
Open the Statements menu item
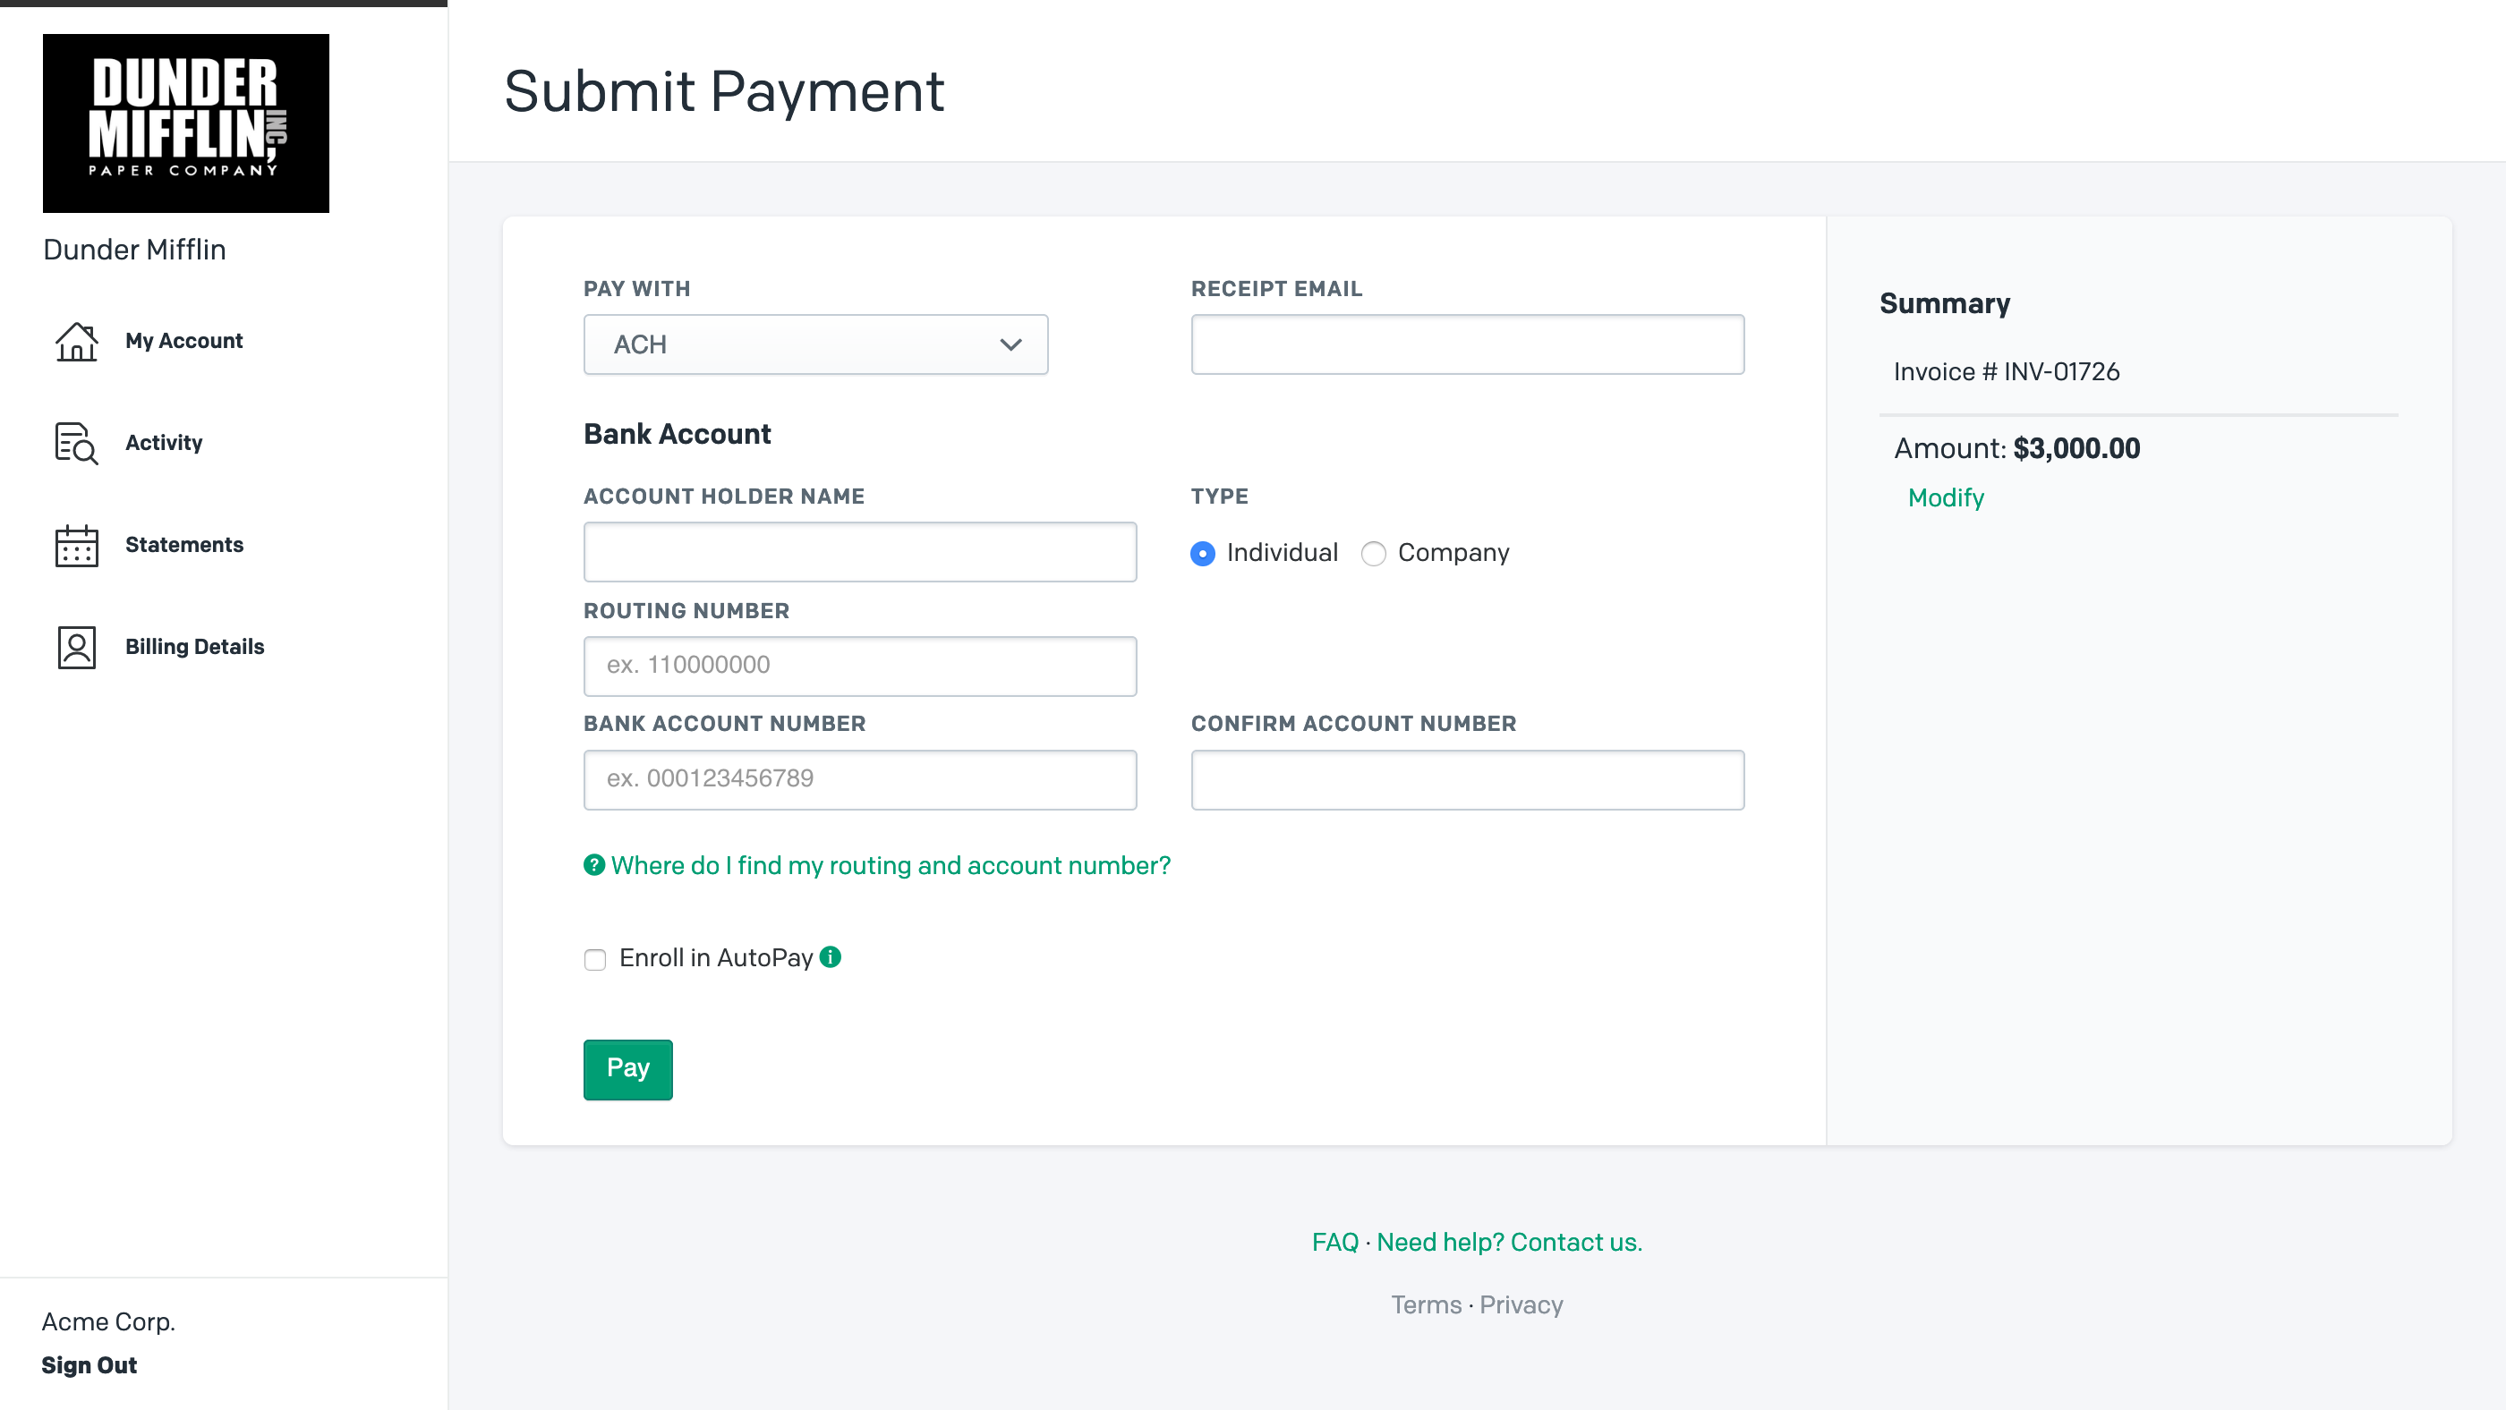(x=183, y=545)
